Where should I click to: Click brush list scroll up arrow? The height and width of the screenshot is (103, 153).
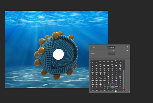tap(124, 61)
